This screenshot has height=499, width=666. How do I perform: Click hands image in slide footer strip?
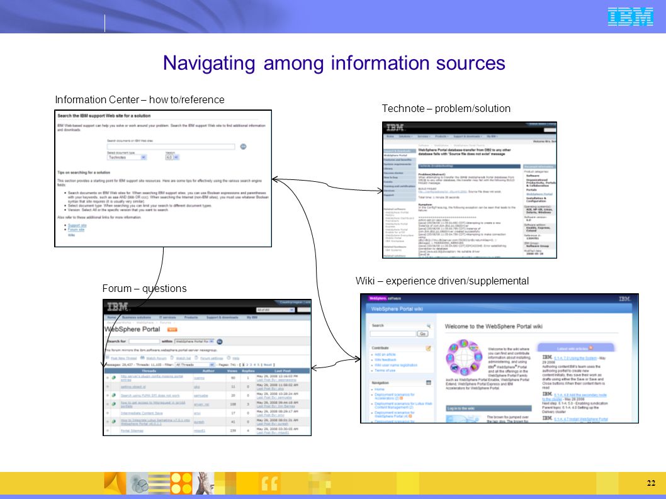click(x=203, y=483)
